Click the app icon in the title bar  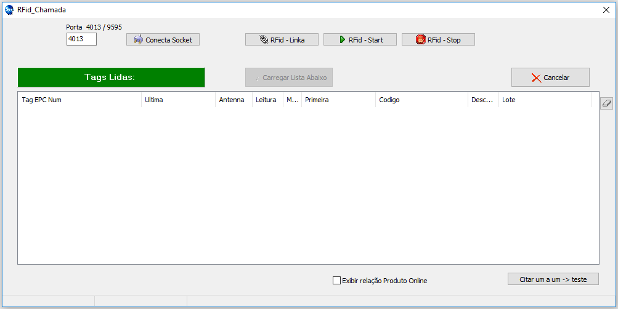[9, 10]
